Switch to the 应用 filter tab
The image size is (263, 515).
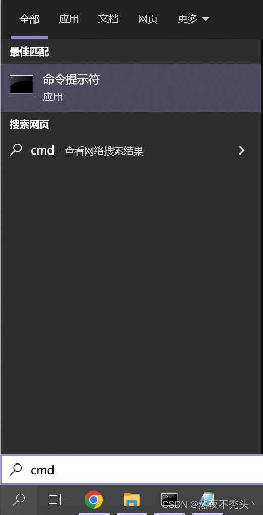[69, 19]
